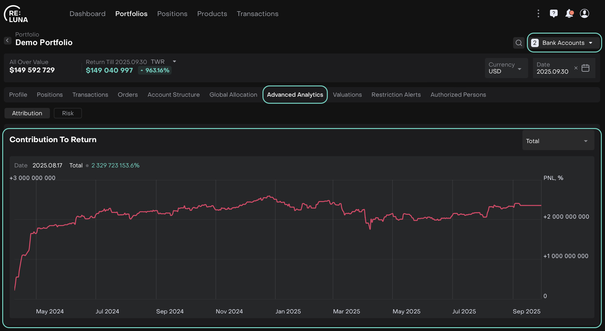605x331 pixels.
Task: Switch to the Risk view
Action: (68, 113)
